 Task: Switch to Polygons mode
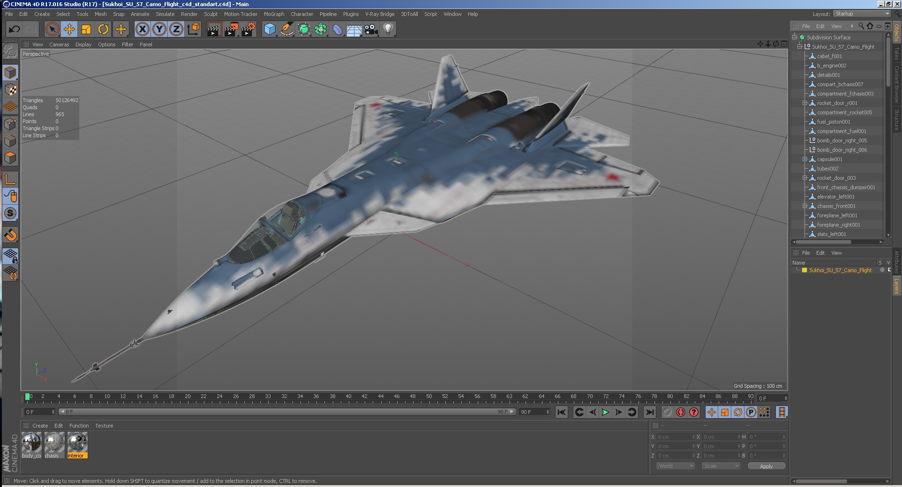(10, 158)
